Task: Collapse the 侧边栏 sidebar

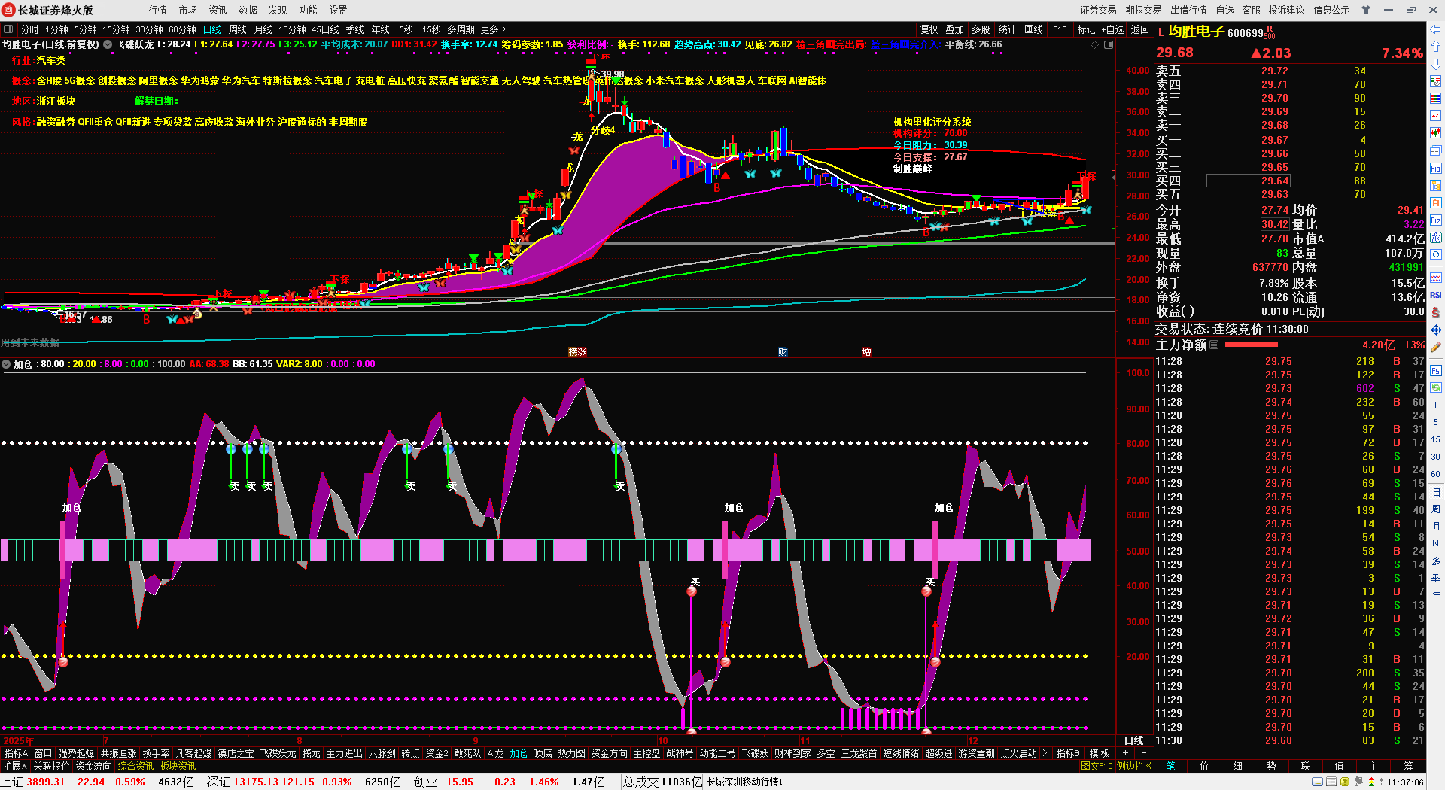Action: [x=1134, y=766]
